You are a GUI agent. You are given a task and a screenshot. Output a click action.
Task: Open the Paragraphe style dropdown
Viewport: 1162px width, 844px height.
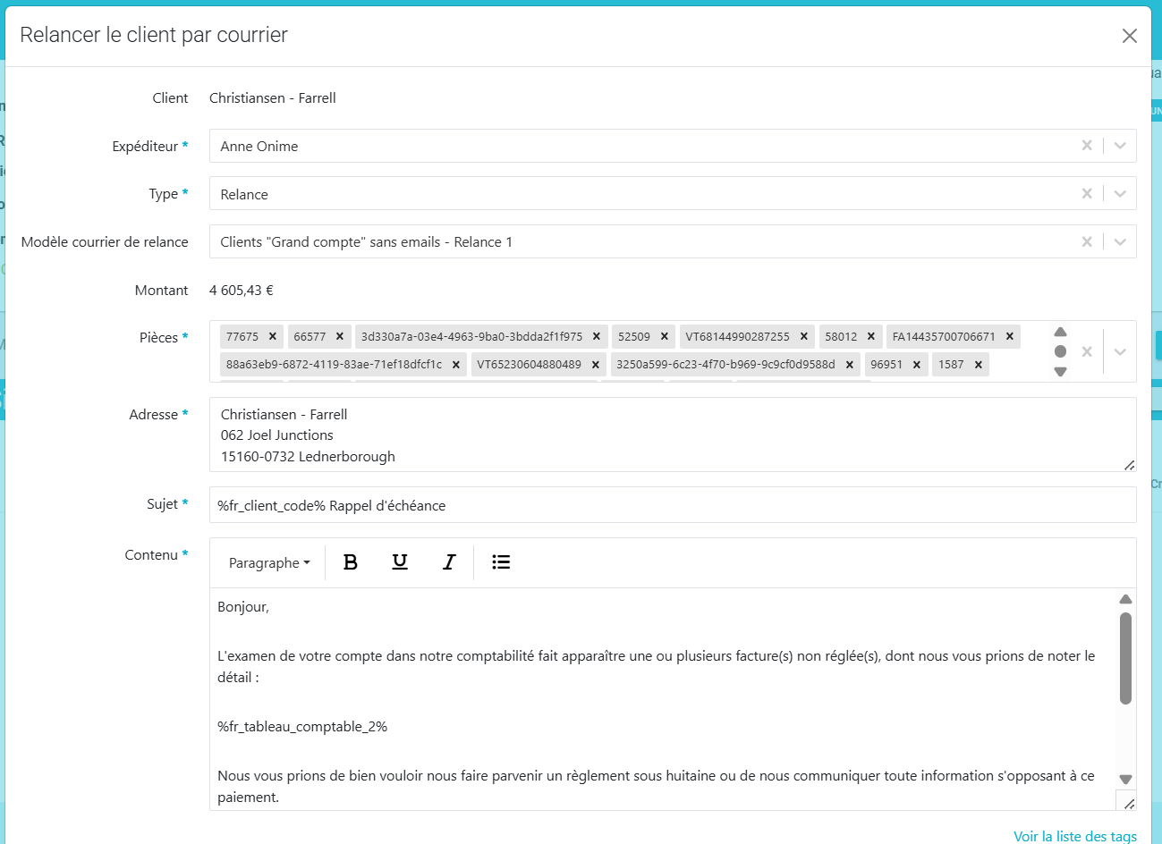(x=269, y=562)
